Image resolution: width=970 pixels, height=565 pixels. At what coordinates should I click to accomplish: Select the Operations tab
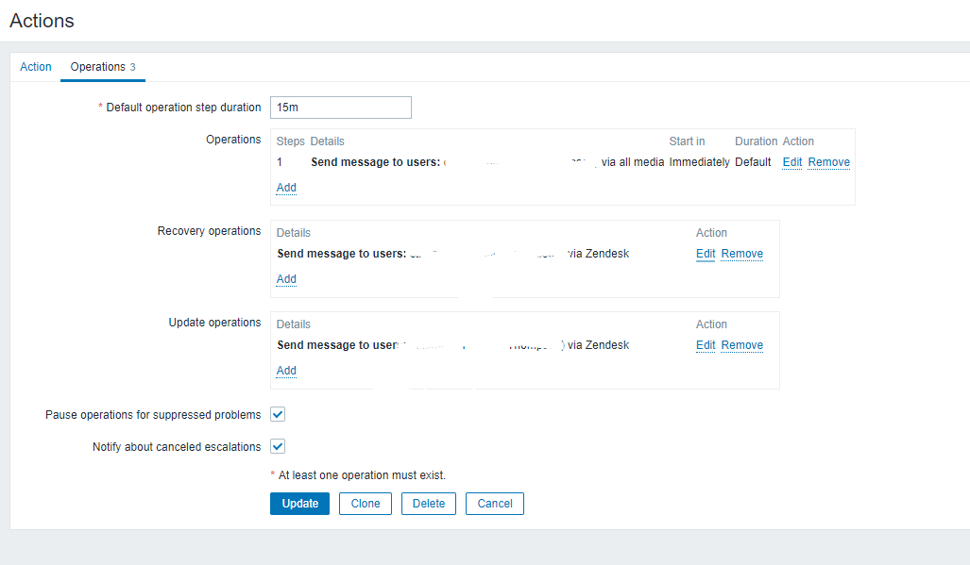[96, 67]
